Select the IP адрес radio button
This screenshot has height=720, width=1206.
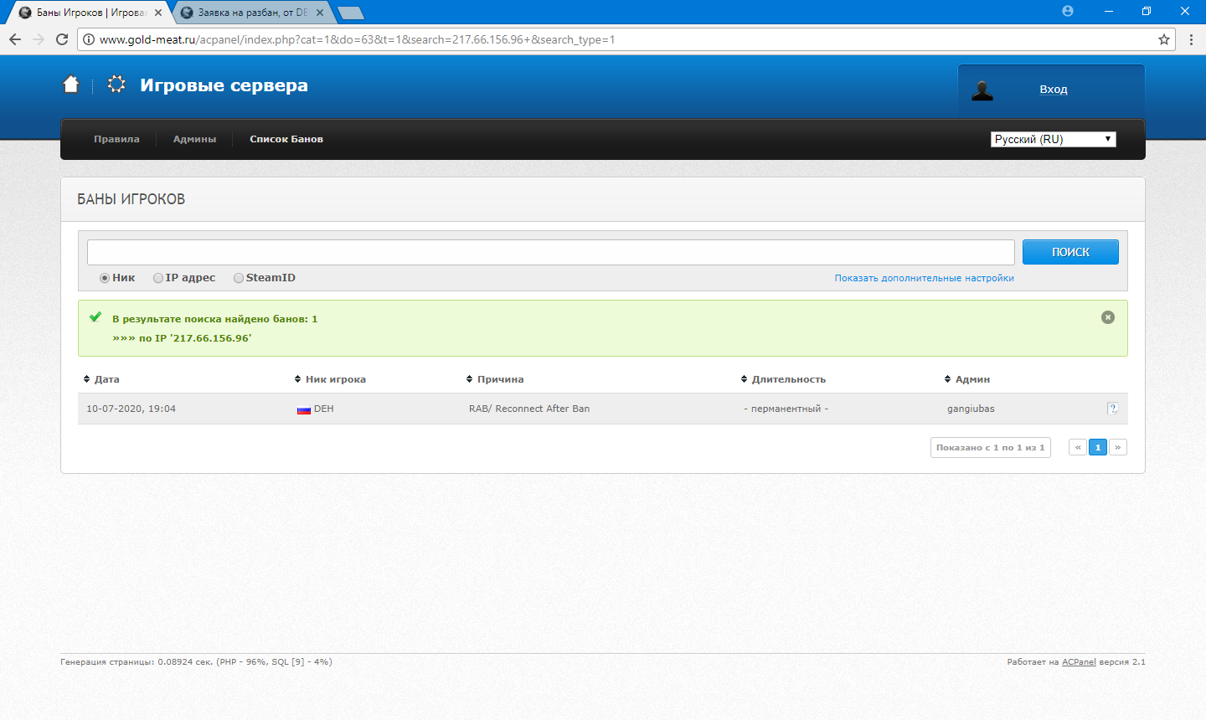pos(158,278)
